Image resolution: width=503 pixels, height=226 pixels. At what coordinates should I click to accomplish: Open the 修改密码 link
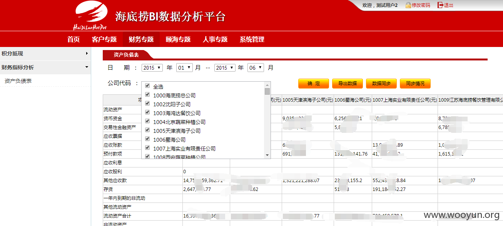tap(421, 5)
